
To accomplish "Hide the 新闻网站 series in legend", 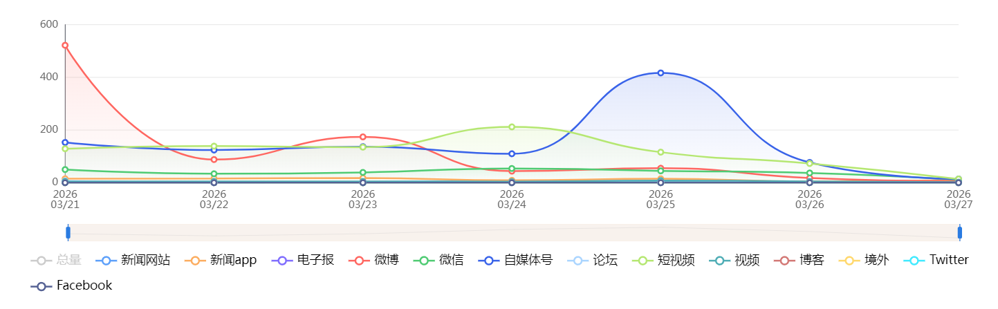I will pyautogui.click(x=133, y=261).
